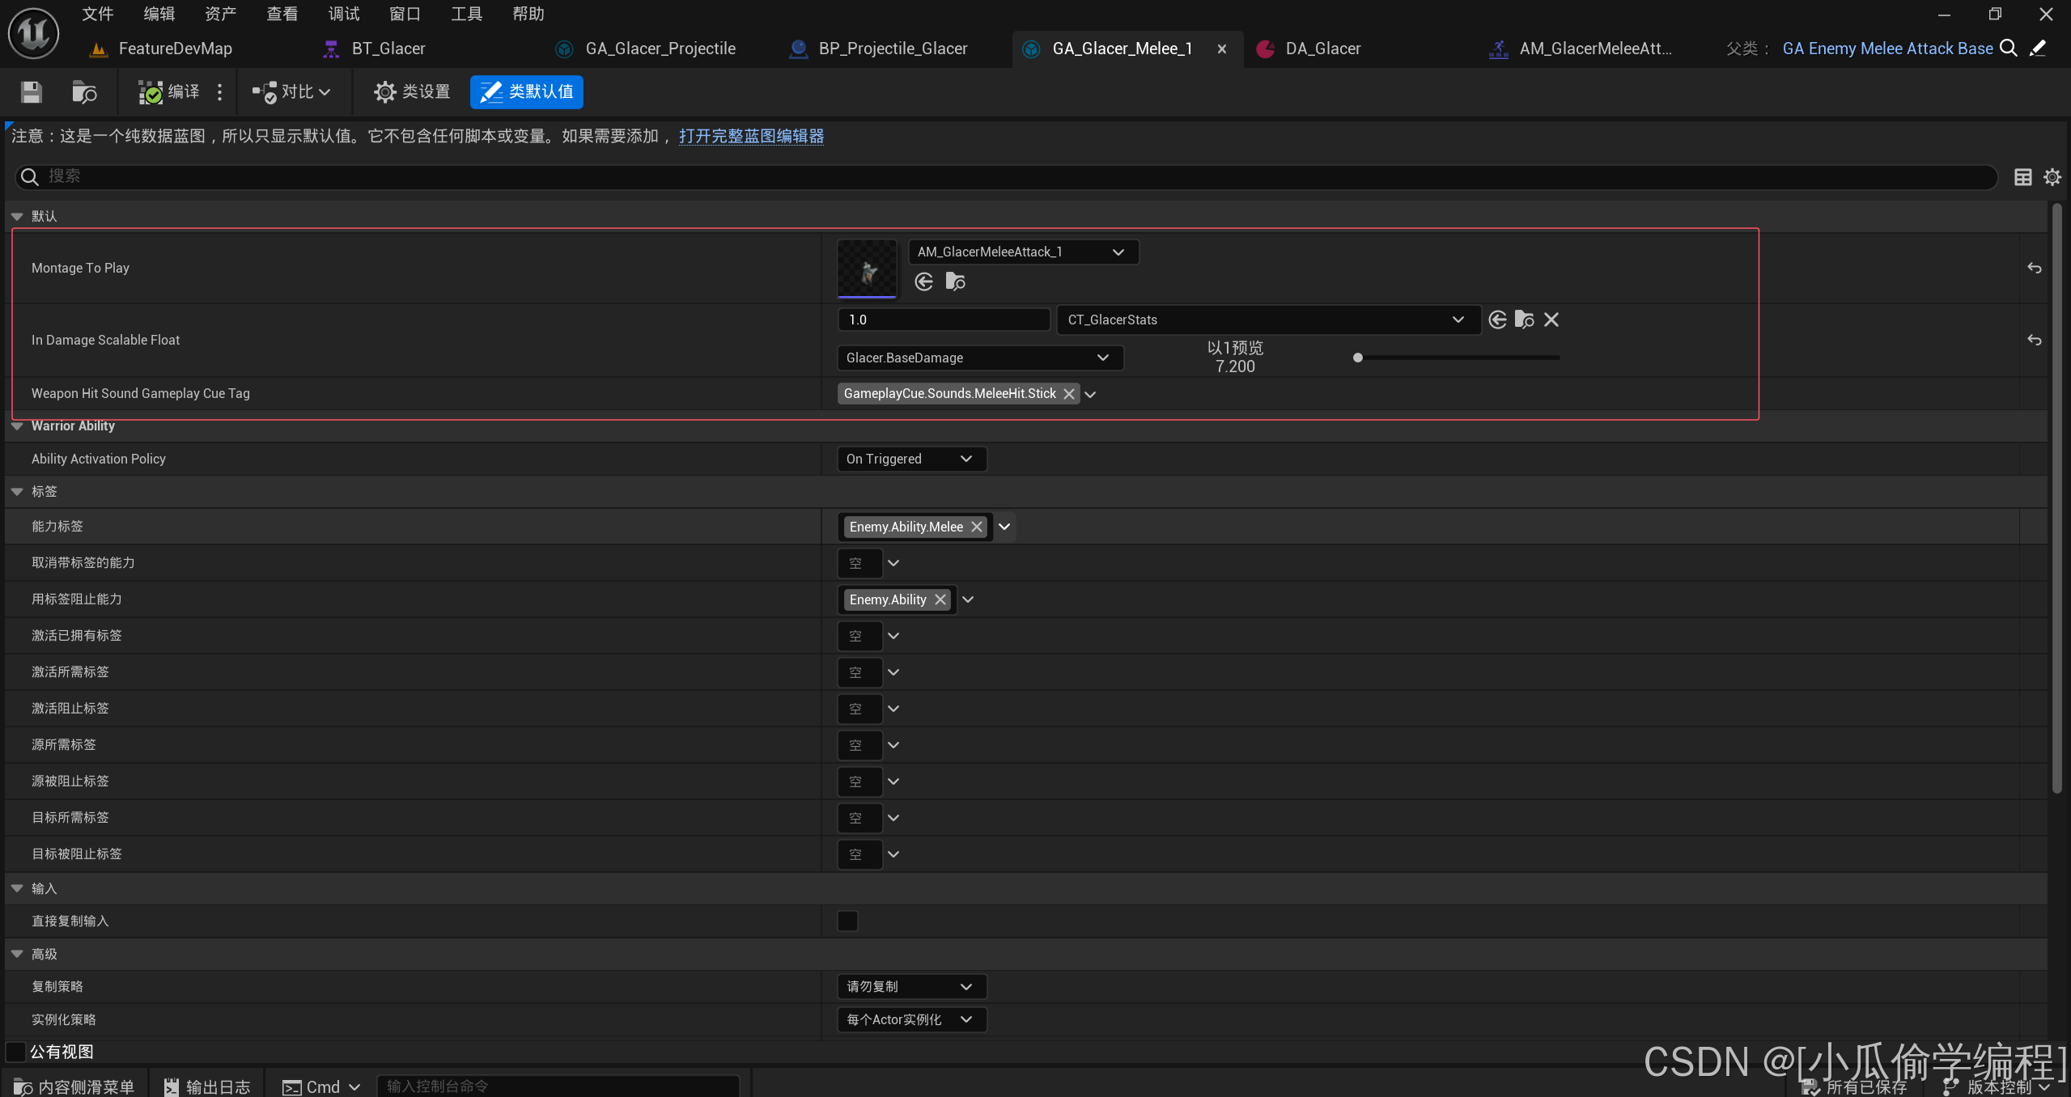Use selected asset for Montage To Play
This screenshot has width=2071, height=1097.
923,282
